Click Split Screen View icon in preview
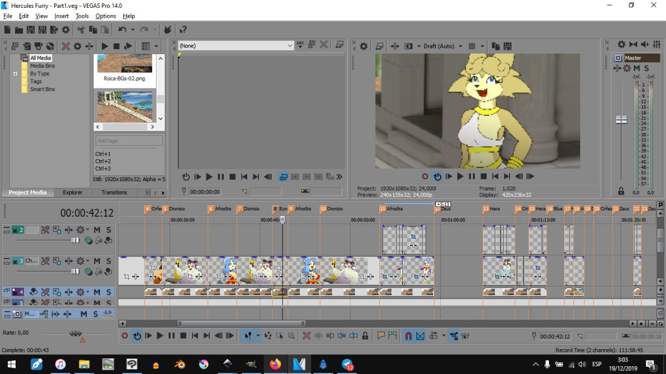The image size is (666, 374). point(408,46)
